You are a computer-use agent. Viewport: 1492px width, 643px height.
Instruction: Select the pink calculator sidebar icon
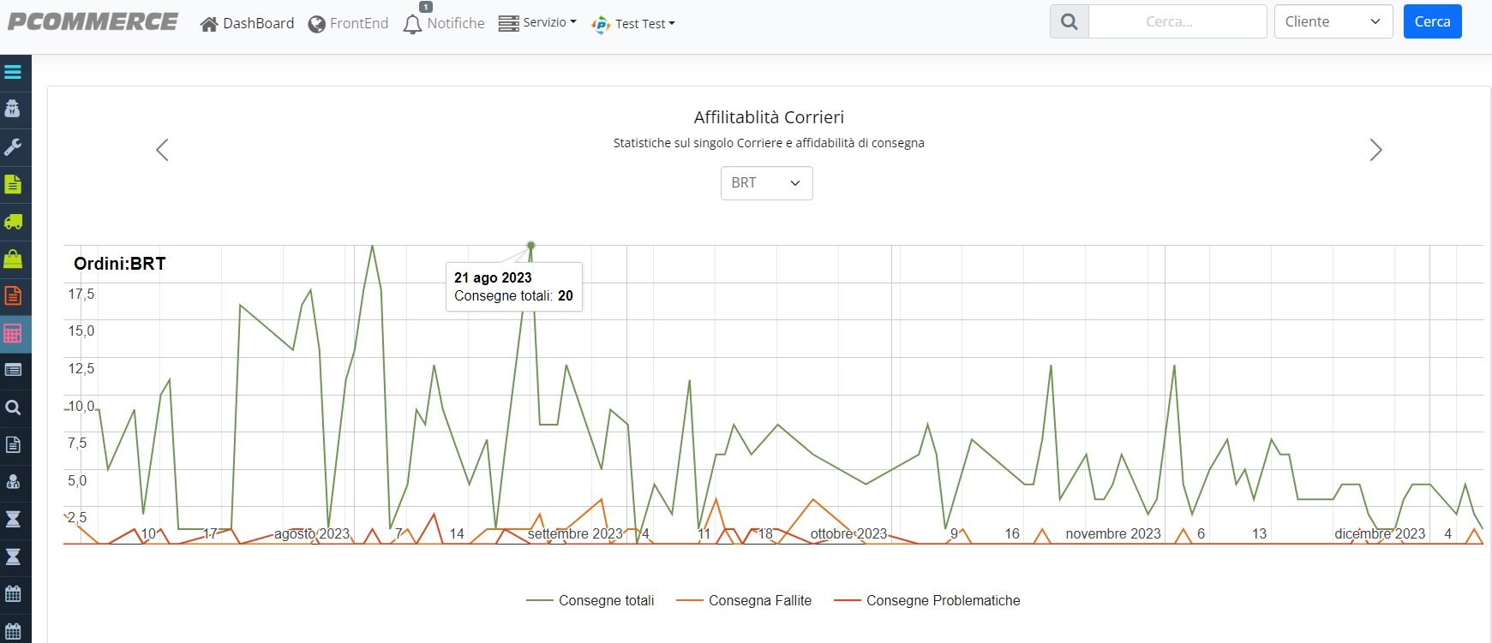coord(13,333)
